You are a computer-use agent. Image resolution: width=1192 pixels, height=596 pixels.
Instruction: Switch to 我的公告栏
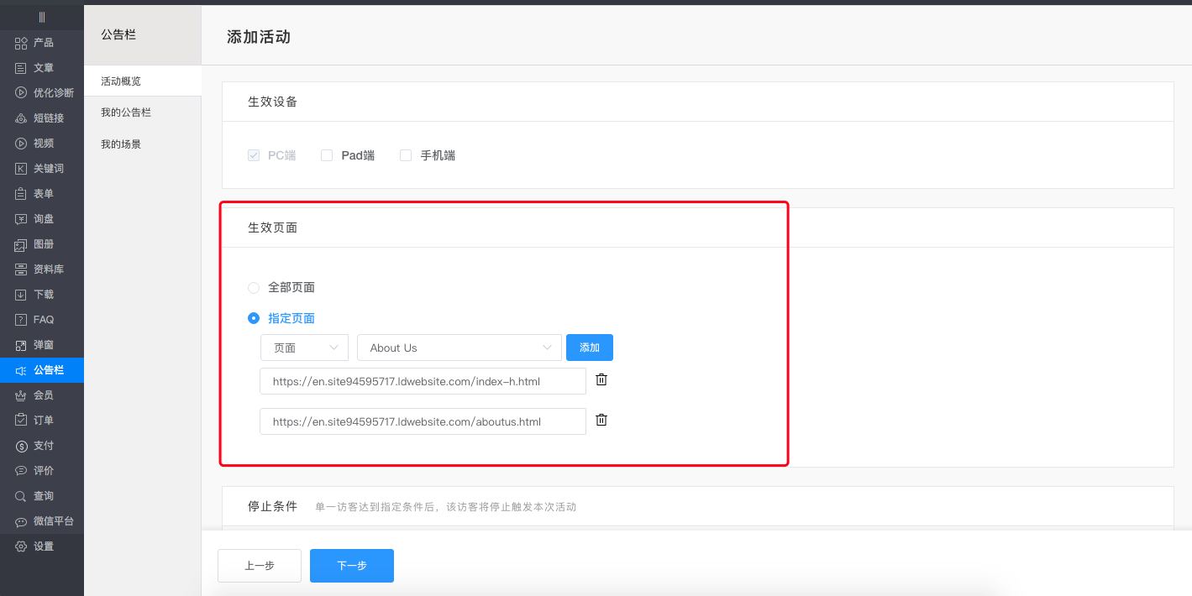125,112
